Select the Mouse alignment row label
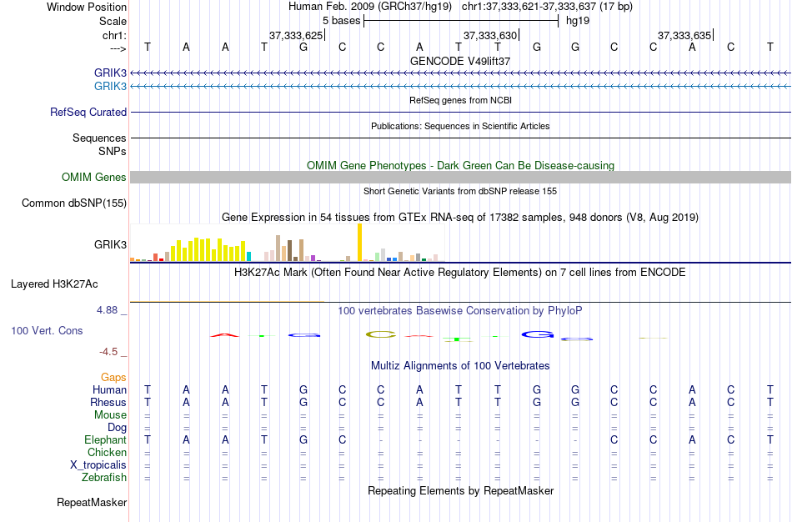The width and height of the screenshot is (792, 522). click(x=110, y=415)
